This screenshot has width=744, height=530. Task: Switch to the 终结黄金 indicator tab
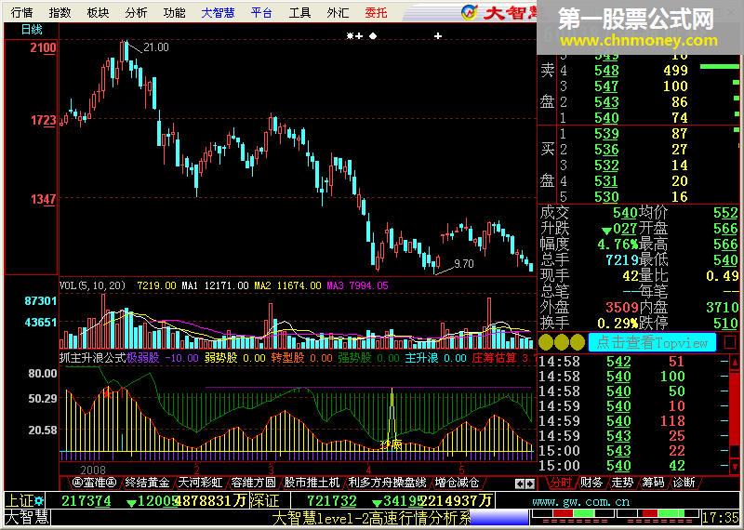147,483
